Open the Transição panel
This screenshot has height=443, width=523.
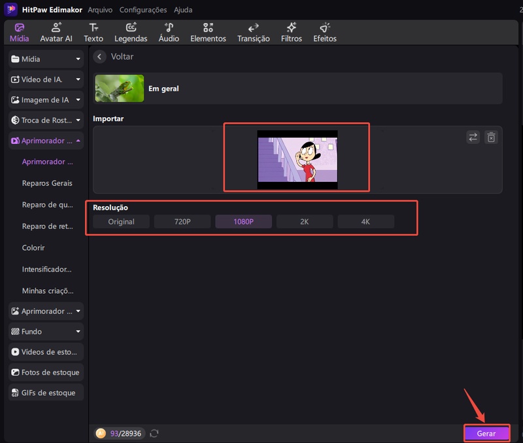pos(254,32)
